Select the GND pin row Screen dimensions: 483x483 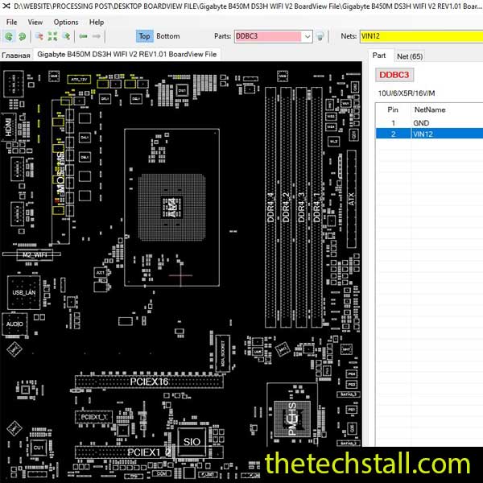point(421,122)
